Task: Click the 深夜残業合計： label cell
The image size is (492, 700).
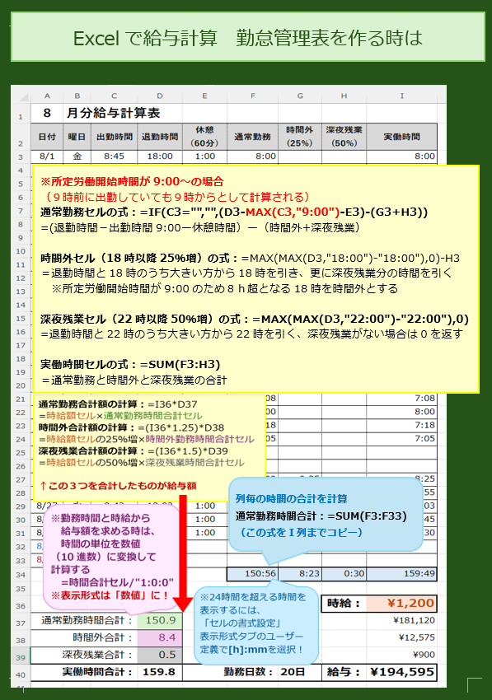Action: tap(84, 655)
